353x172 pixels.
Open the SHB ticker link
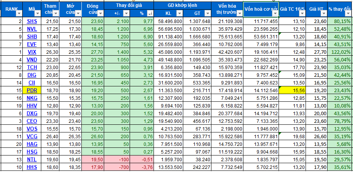(32, 37)
